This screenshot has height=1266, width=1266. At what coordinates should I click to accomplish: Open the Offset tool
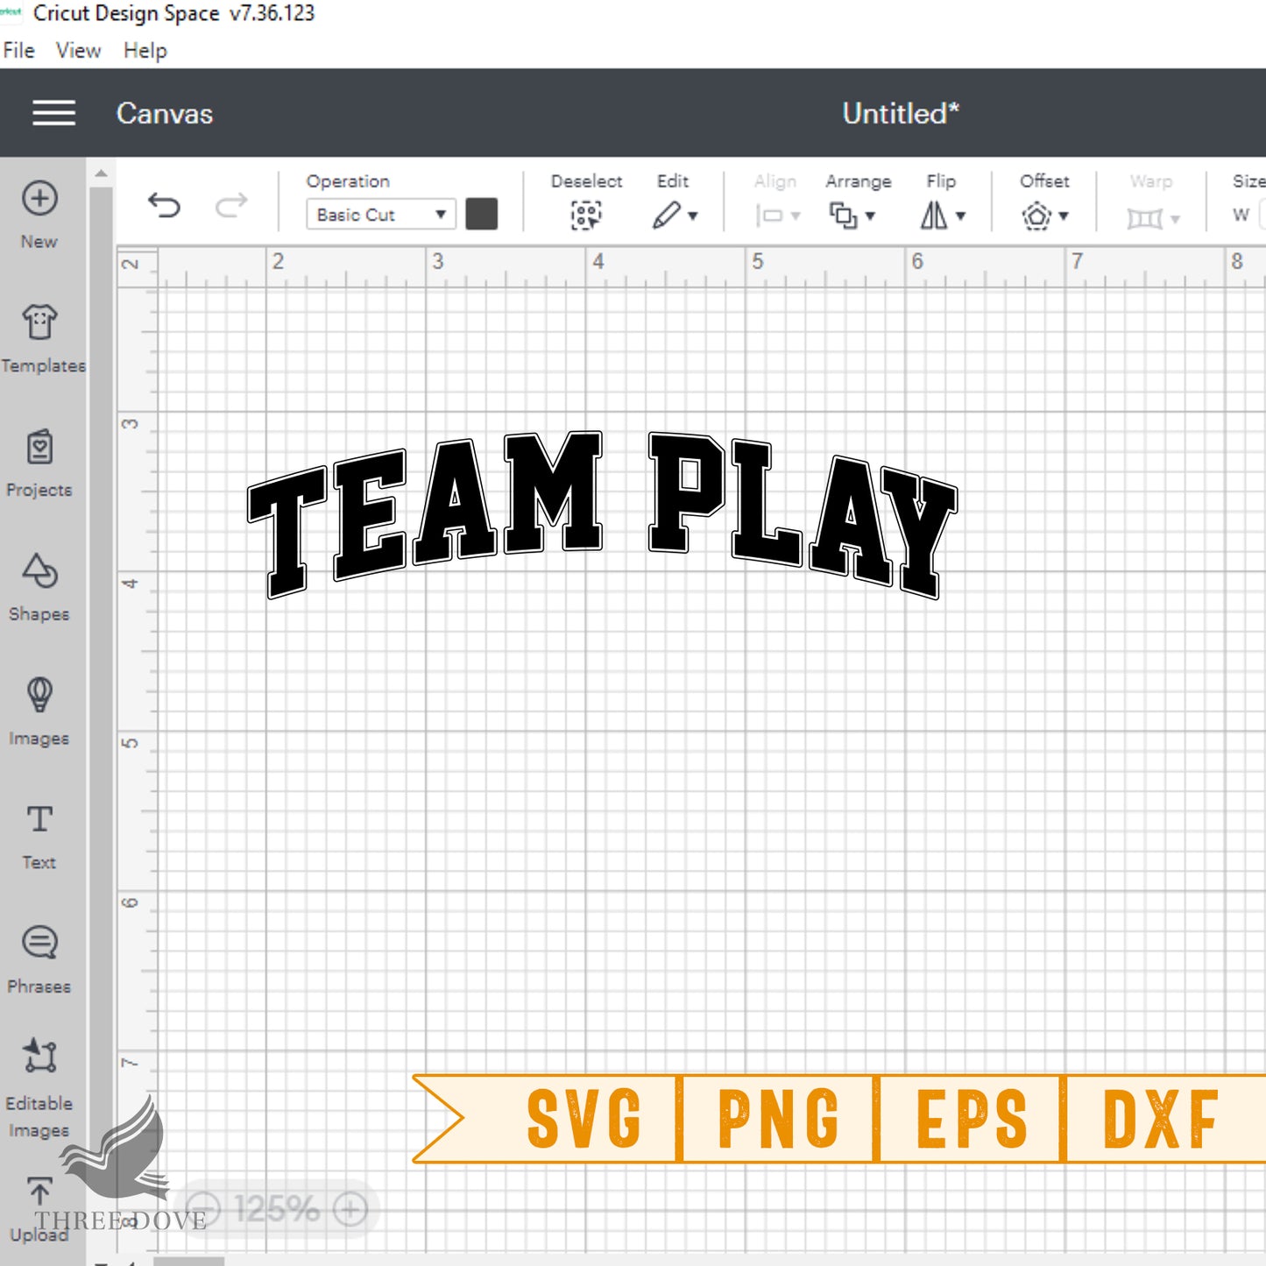click(x=1036, y=216)
